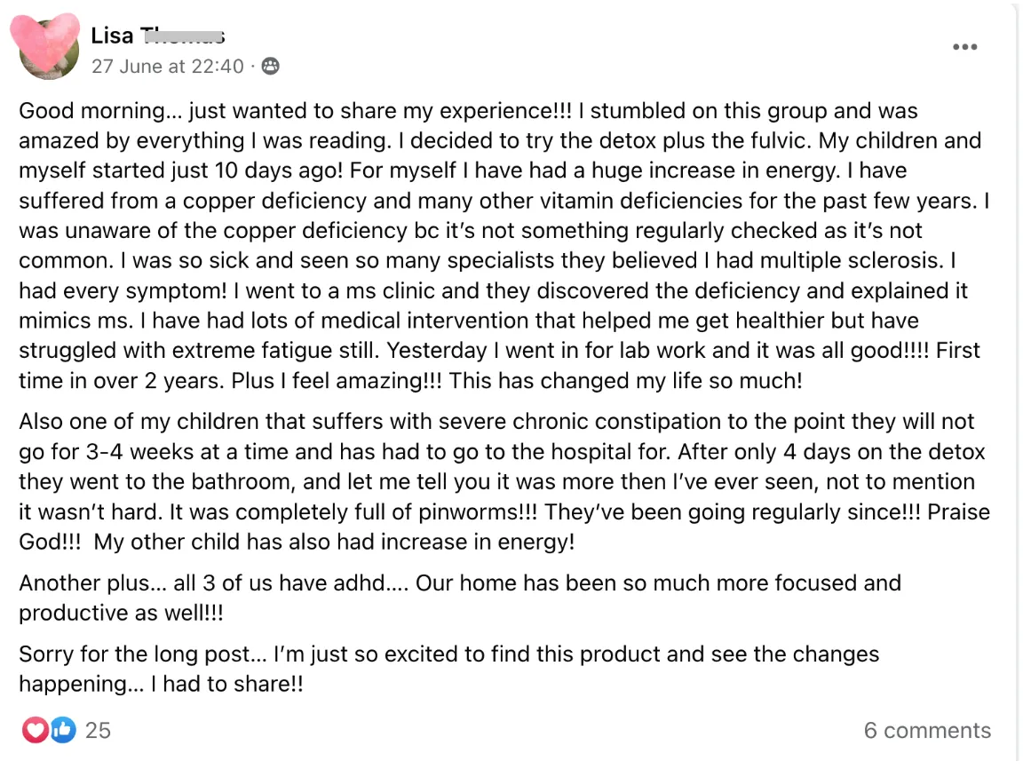Open the three-dot post options menu
The height and width of the screenshot is (769, 1023).
tap(964, 47)
